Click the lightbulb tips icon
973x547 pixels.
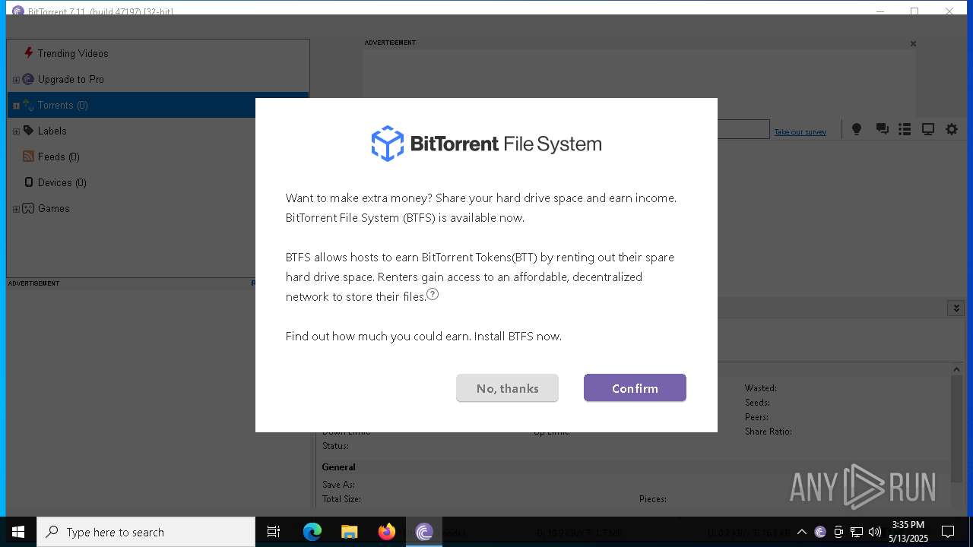coord(857,129)
